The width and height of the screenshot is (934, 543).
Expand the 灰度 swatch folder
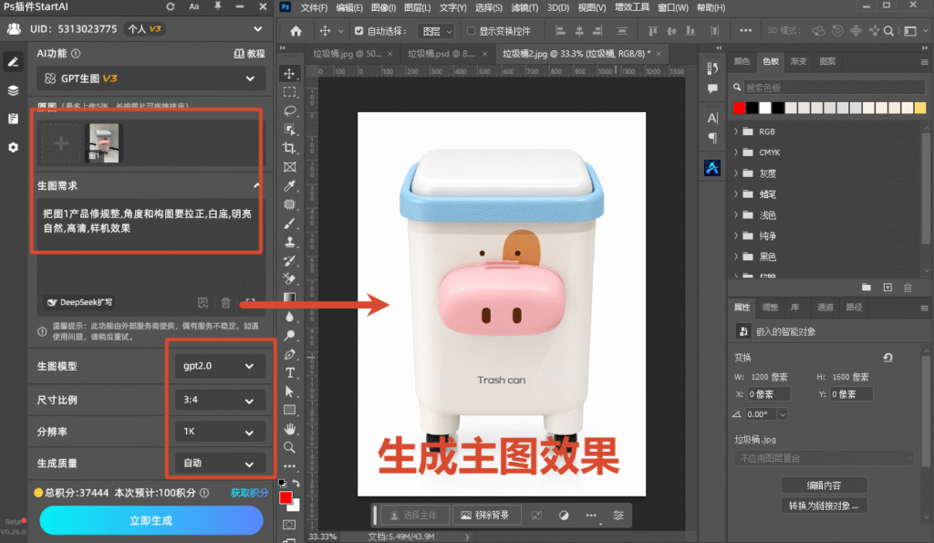pyautogui.click(x=736, y=172)
